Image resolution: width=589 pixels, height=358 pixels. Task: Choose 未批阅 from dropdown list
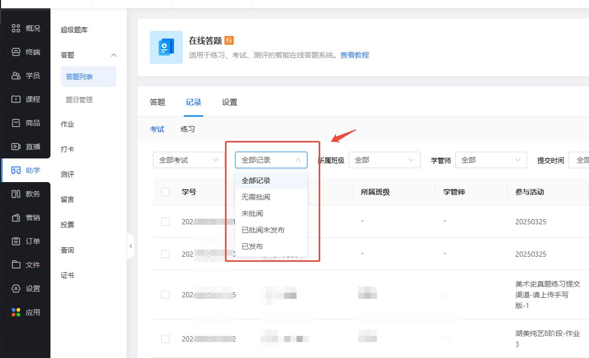(252, 213)
